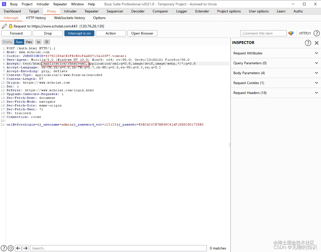The image size is (321, 252).
Task: Focus the bottom Search field
Action: click(x=118, y=248)
